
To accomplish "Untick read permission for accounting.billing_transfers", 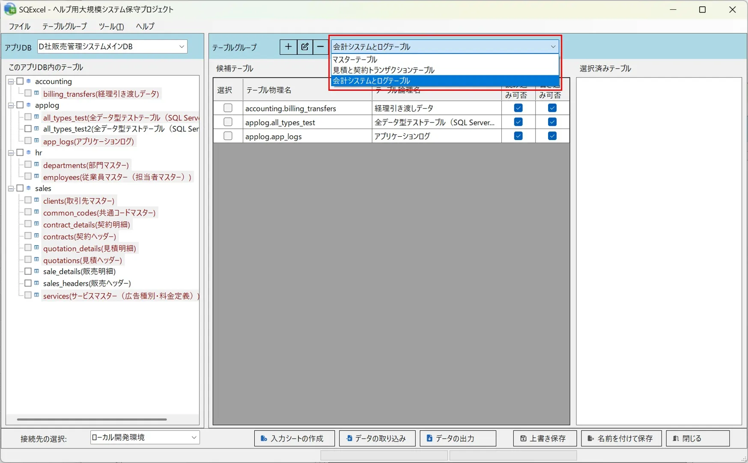I will 518,108.
